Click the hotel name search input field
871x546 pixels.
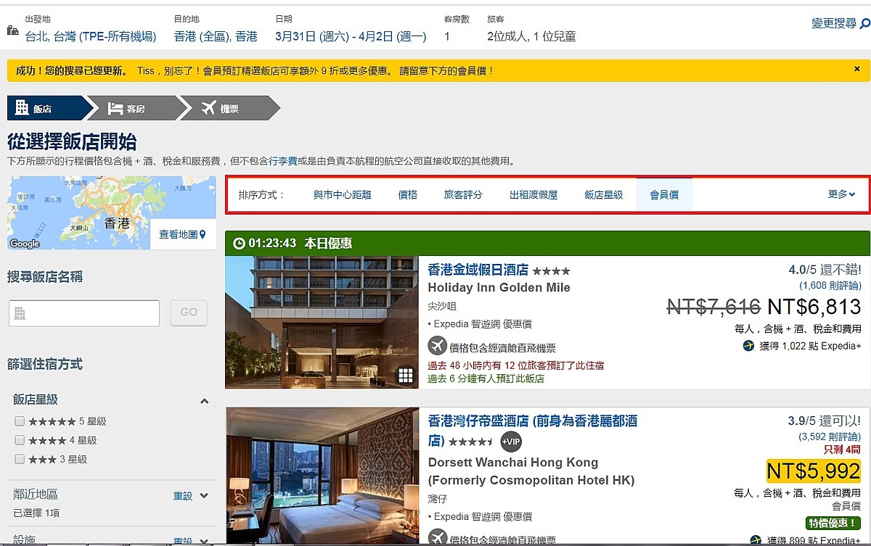pos(84,313)
